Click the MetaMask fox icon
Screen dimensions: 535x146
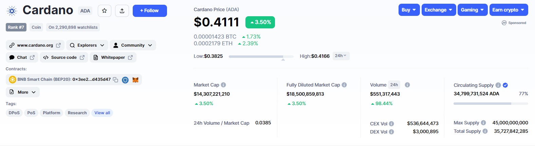coord(135,80)
